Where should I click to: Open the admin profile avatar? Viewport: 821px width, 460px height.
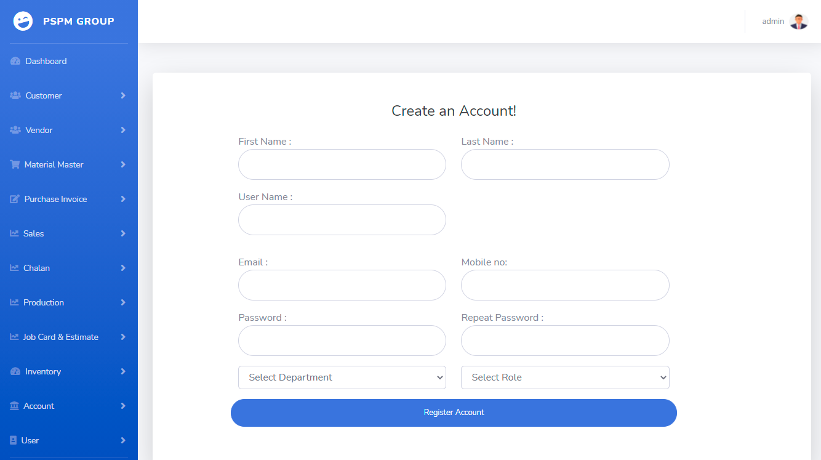pos(798,22)
